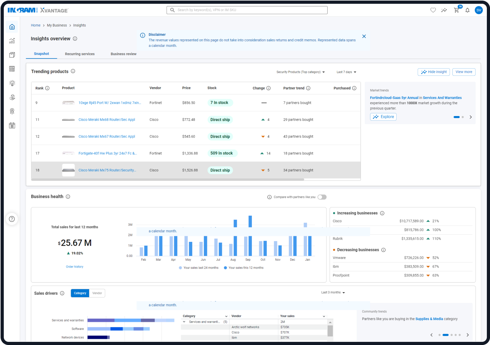Open the favorites heart icon

[x=433, y=10]
